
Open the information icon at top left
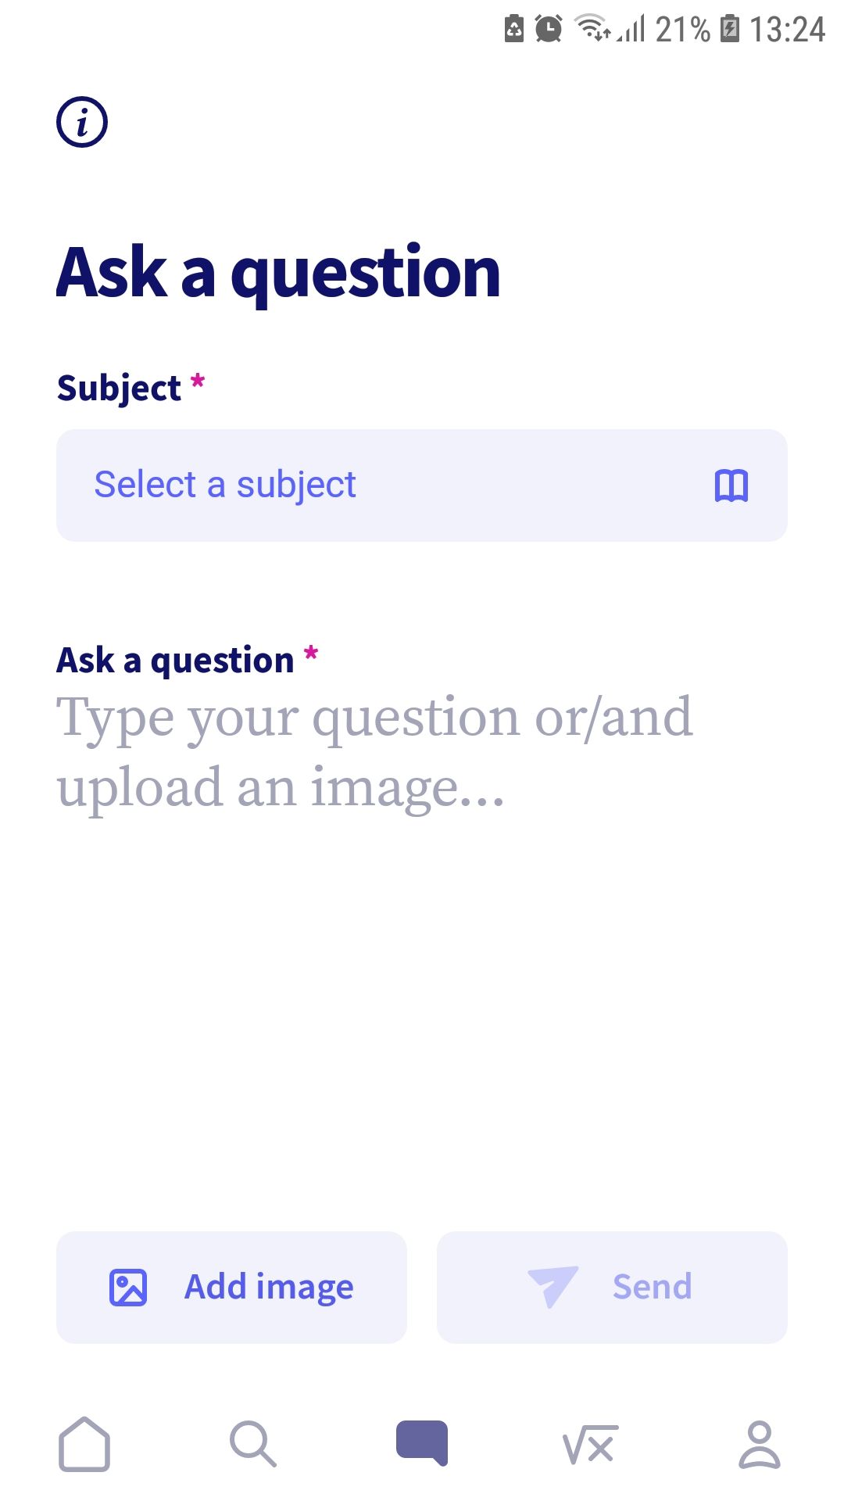click(x=80, y=121)
